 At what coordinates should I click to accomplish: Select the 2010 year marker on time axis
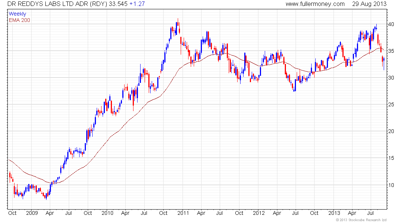(x=107, y=213)
